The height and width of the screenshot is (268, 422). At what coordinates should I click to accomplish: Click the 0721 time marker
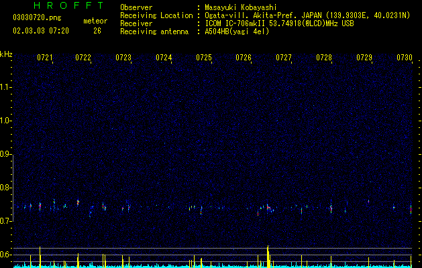[45, 58]
